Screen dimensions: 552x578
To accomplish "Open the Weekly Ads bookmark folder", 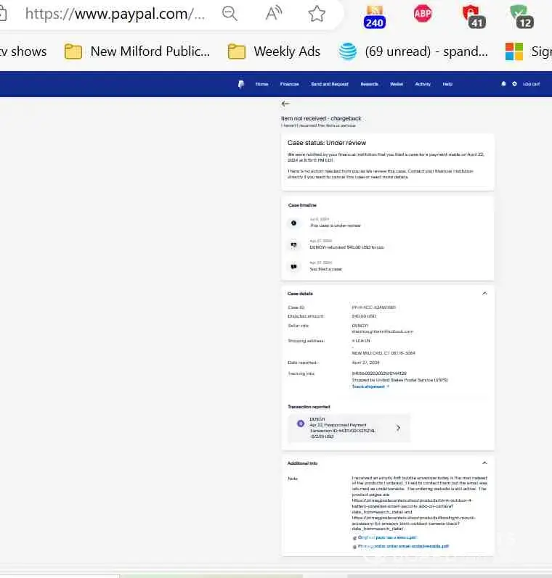I will click(x=274, y=51).
